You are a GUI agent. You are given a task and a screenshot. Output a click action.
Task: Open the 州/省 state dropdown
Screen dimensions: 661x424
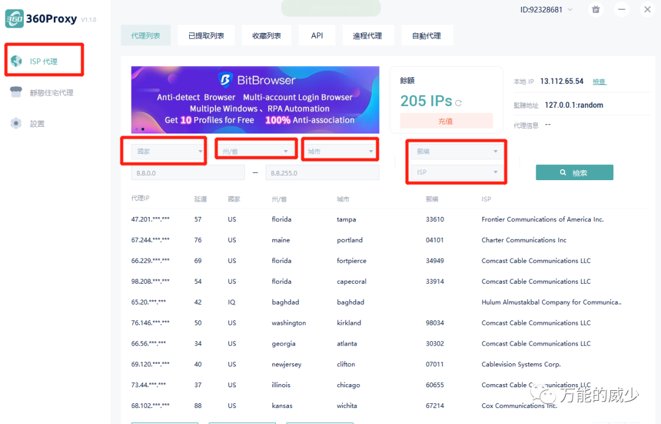pos(256,151)
